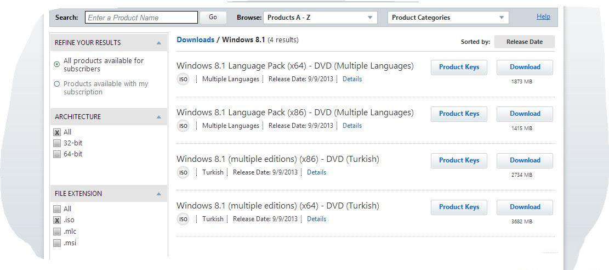Screen dimensions: 609x270
Task: Click the ISO icon for Language Pack x64
Action: click(183, 79)
